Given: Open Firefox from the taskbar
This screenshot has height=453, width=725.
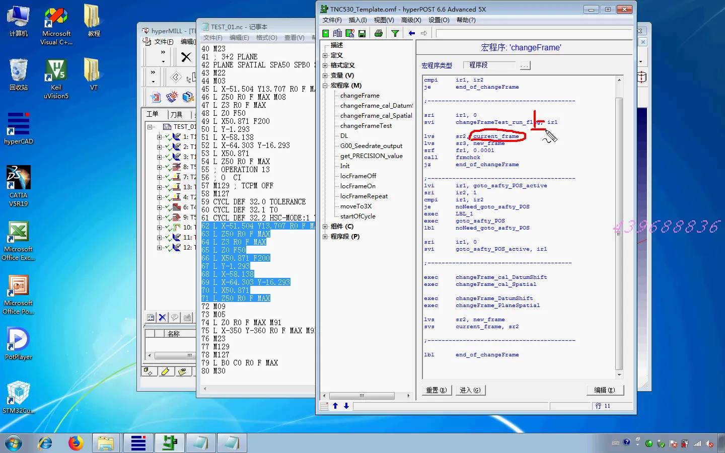Looking at the screenshot, I should tap(76, 443).
